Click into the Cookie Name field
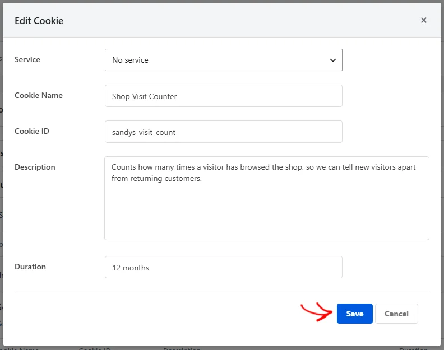 point(224,96)
